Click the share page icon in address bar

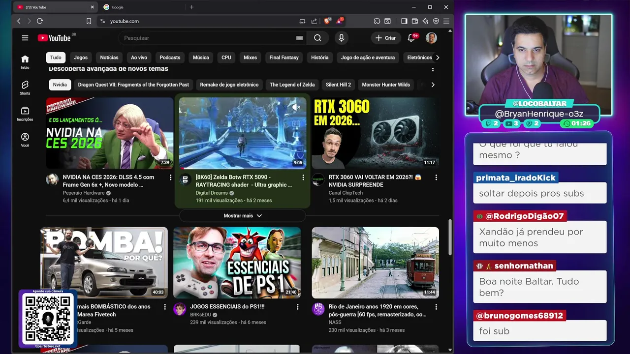click(314, 21)
